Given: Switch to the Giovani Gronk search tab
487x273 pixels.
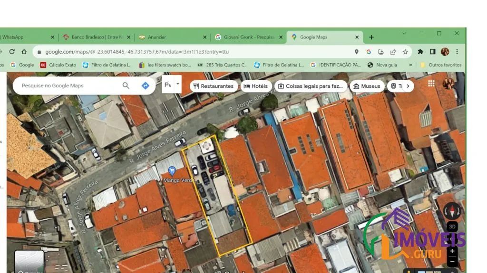Looking at the screenshot, I should tap(248, 37).
